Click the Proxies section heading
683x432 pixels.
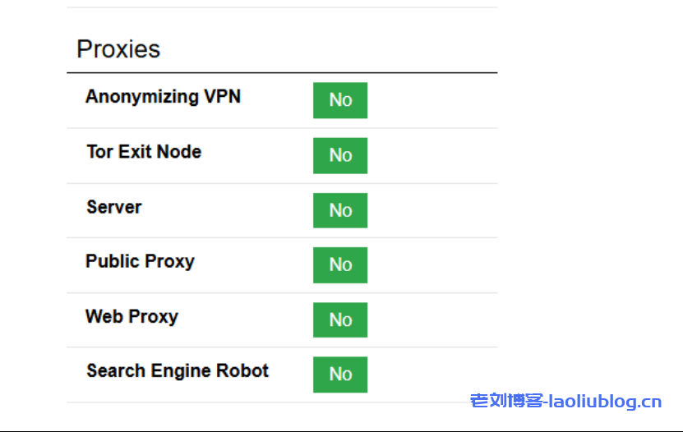[x=118, y=49]
